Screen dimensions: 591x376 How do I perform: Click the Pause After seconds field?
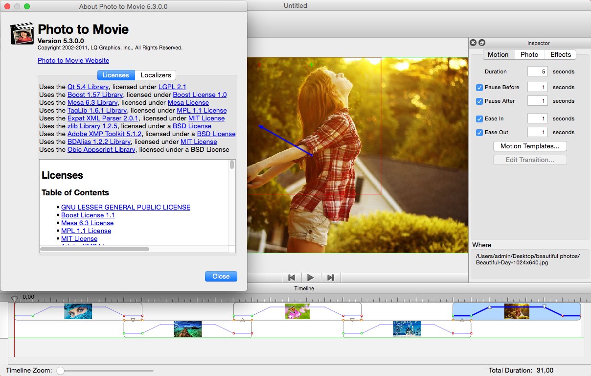(x=537, y=101)
